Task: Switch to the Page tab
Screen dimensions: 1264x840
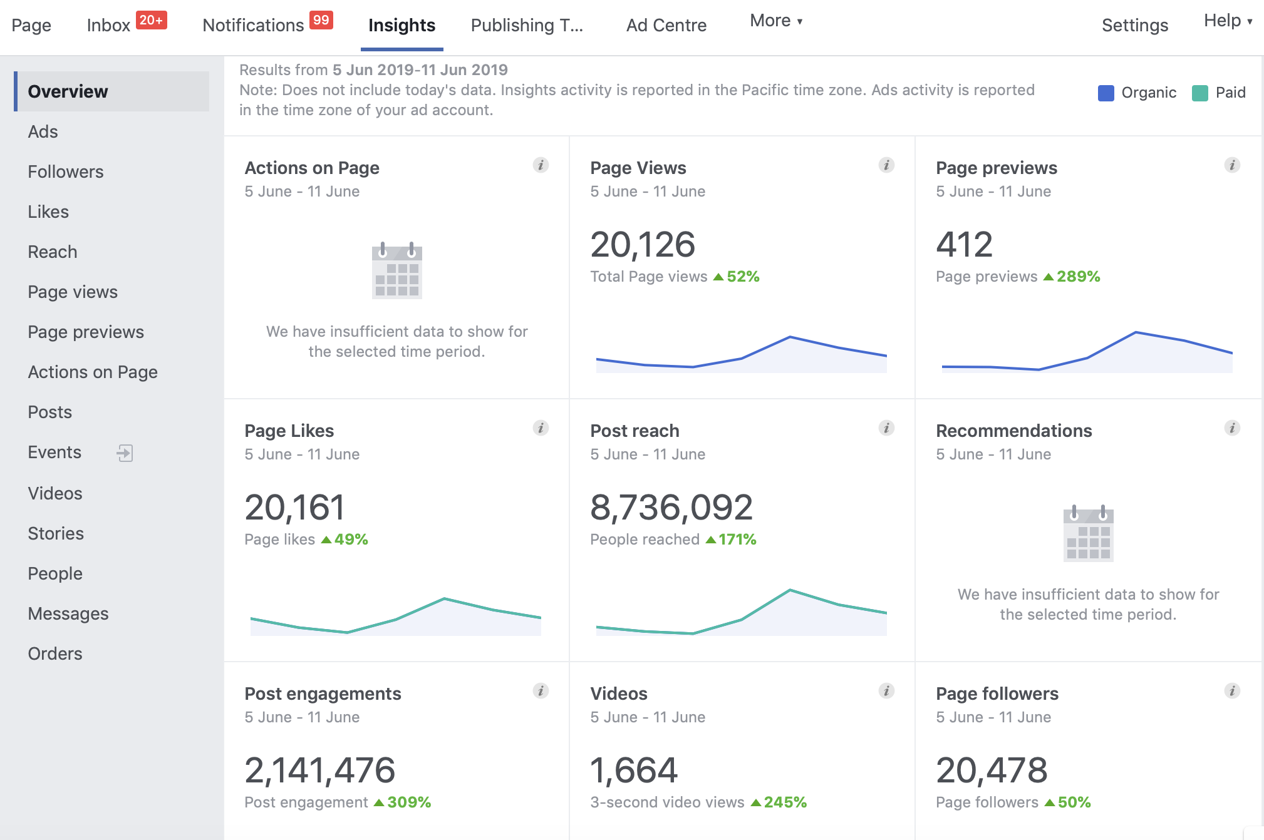Action: click(x=31, y=26)
